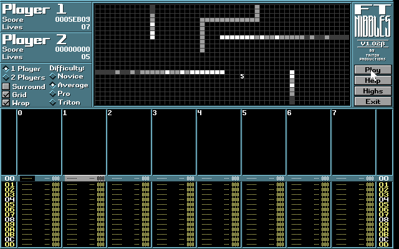Click channel 7 scope area
Viewport: 399px width, 249px height.
(x=353, y=144)
